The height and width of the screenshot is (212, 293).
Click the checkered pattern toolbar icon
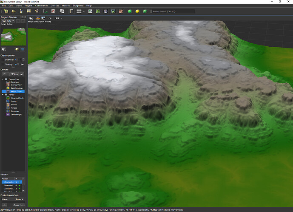point(62,11)
